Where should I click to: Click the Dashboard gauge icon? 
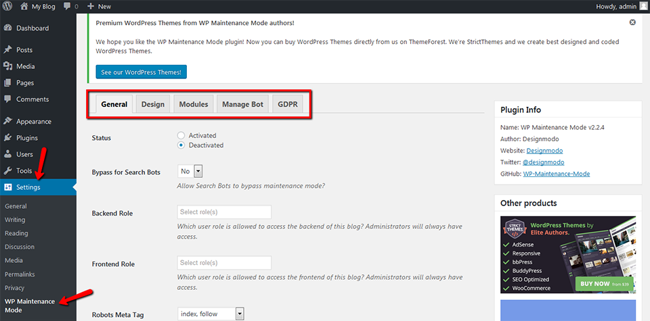(x=7, y=28)
